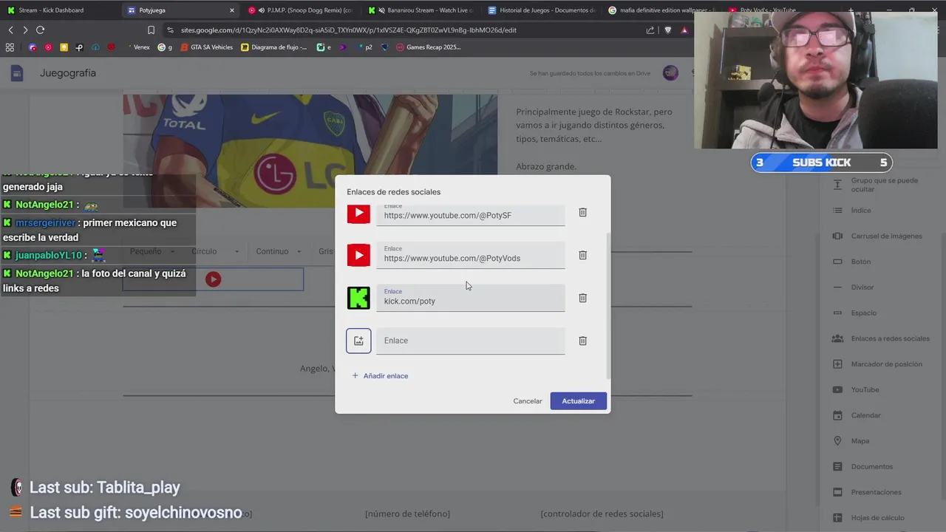Go forward in the browser
Image resolution: width=946 pixels, height=532 pixels.
[25, 30]
